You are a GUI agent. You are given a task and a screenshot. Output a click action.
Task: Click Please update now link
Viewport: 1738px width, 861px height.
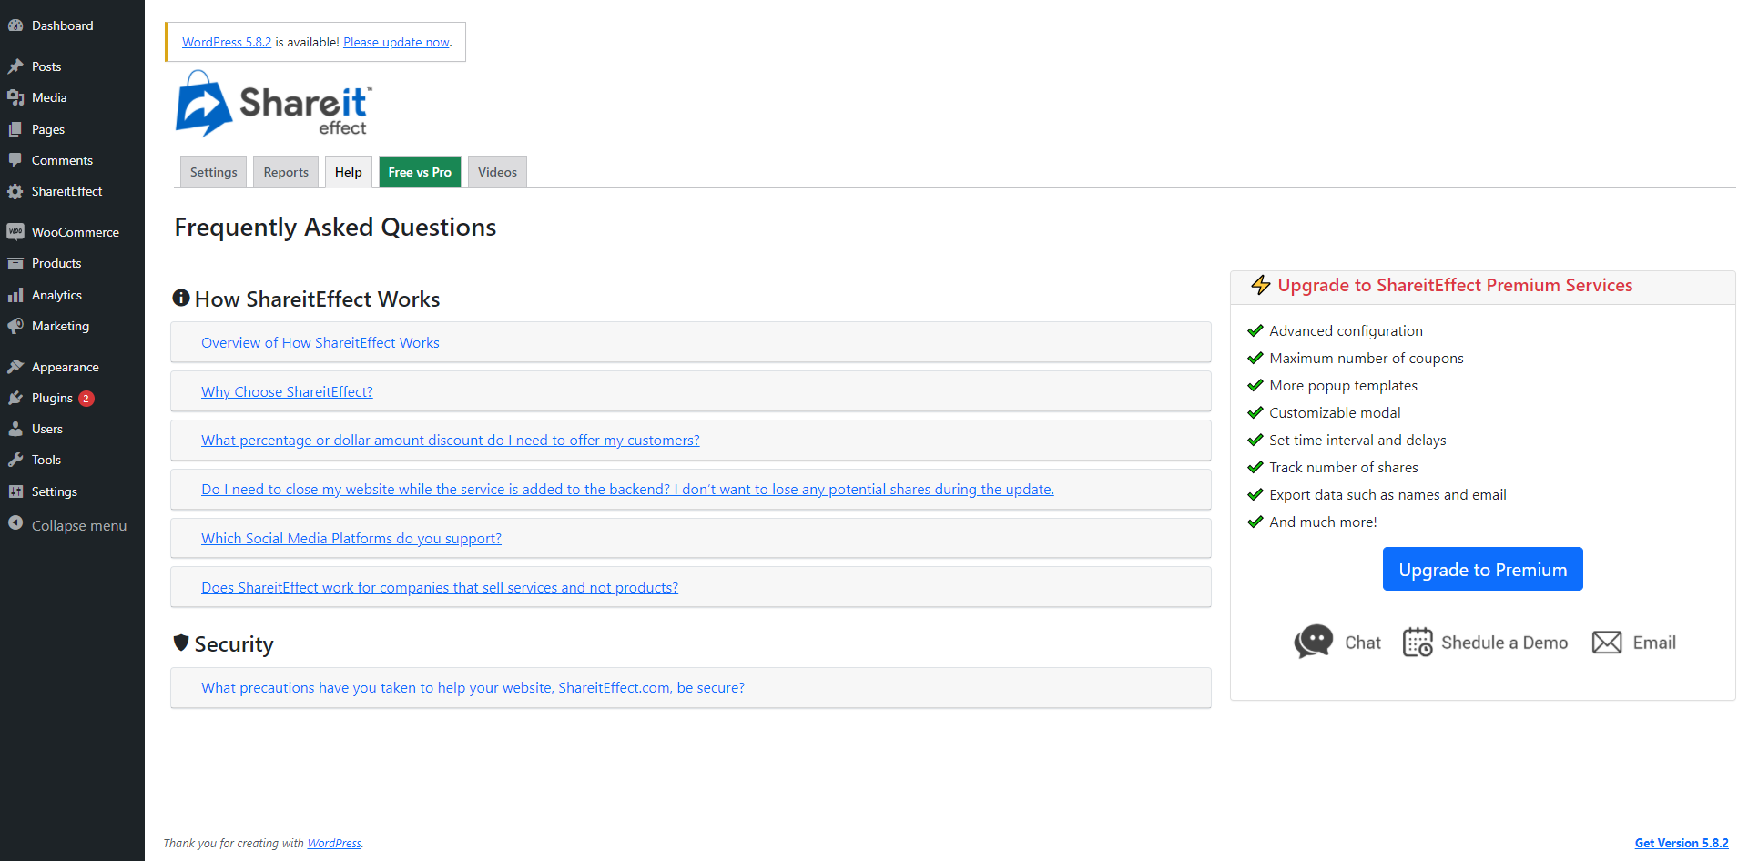(x=396, y=42)
